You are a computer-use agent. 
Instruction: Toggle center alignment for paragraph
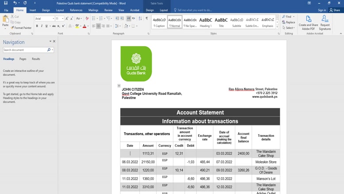pyautogui.click(x=99, y=26)
